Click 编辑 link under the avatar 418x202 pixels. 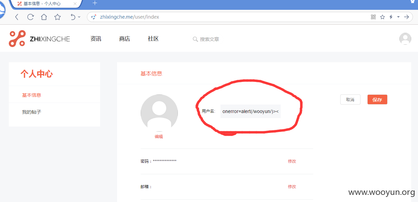[x=159, y=137]
